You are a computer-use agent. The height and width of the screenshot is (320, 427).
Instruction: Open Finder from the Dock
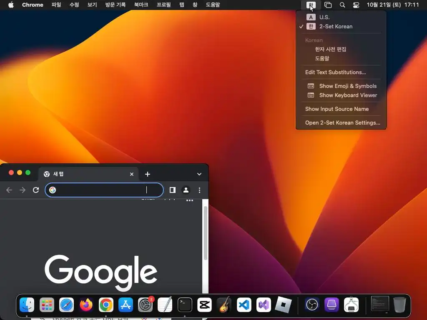(x=27, y=305)
